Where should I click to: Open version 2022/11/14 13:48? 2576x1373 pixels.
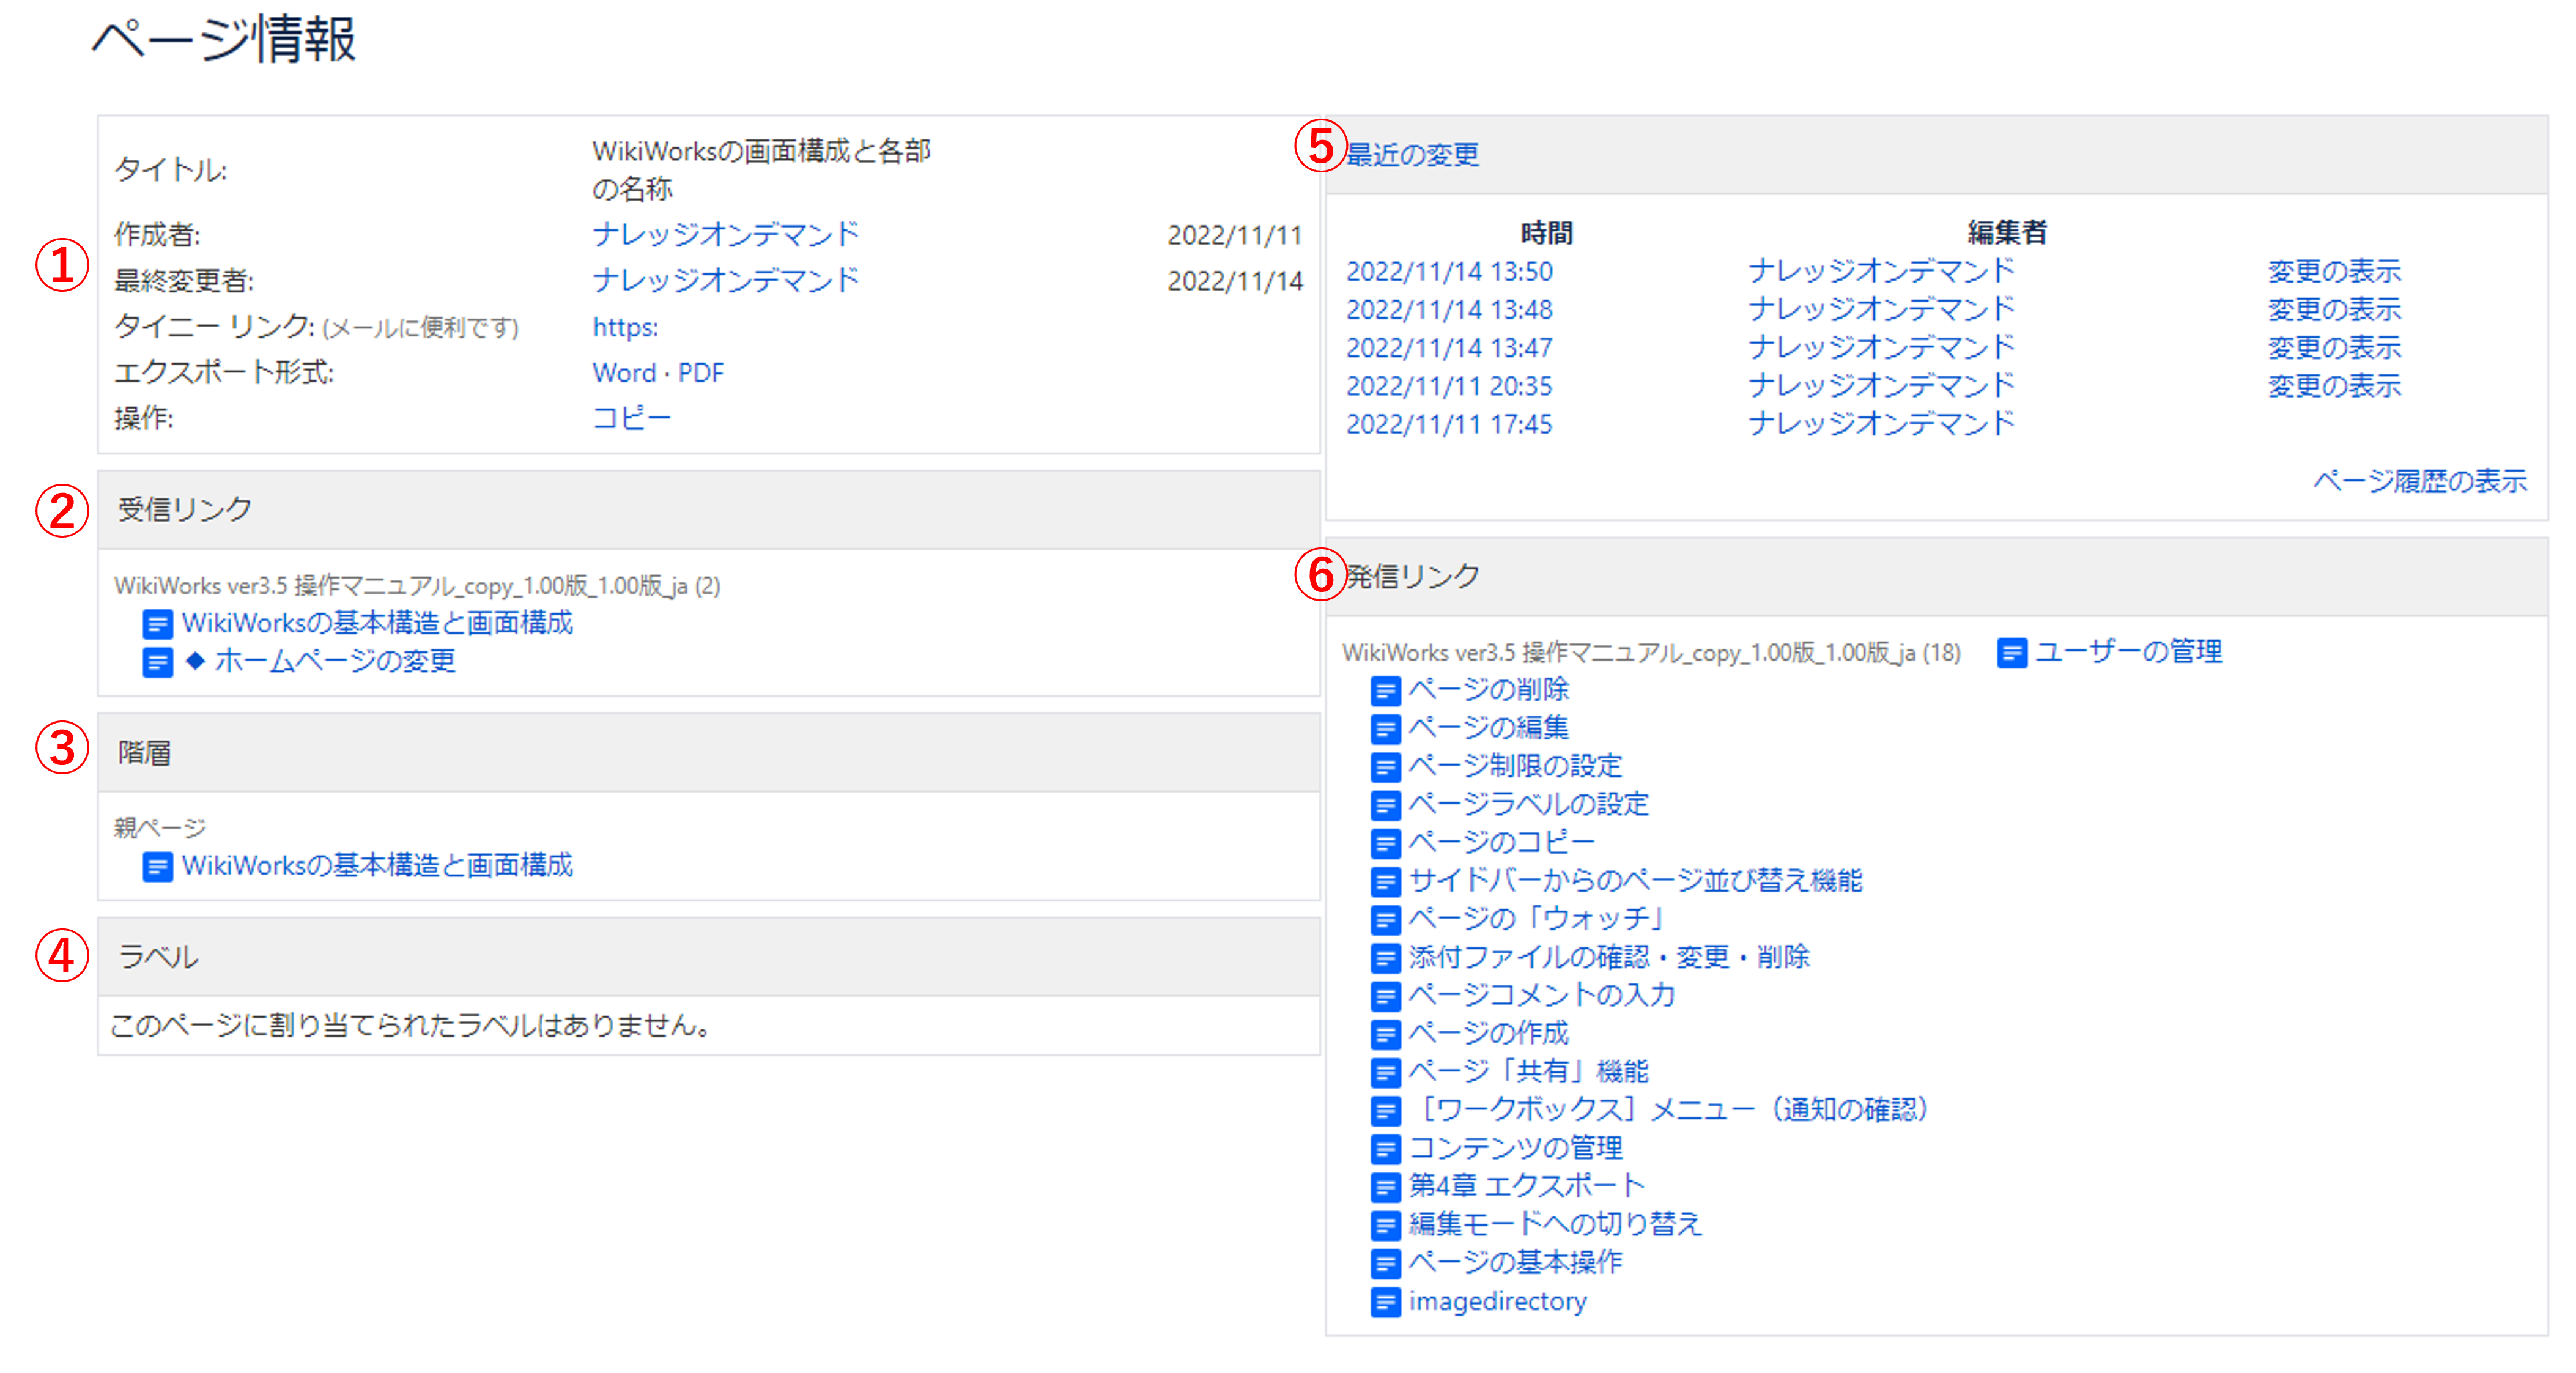point(1449,309)
